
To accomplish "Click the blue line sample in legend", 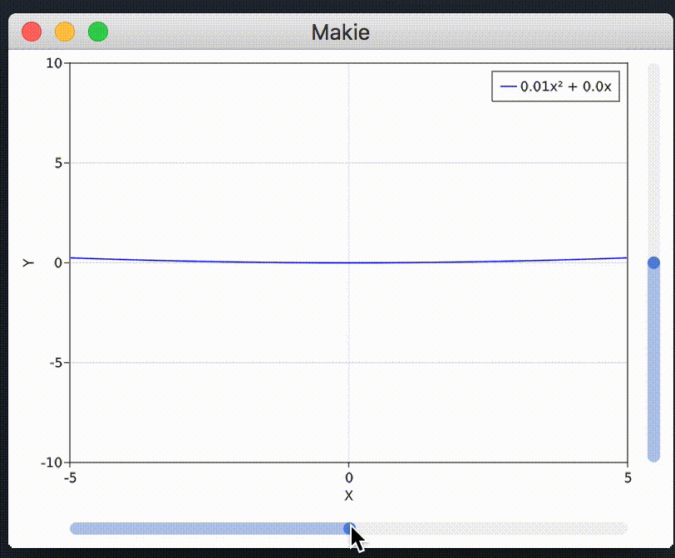I will (509, 86).
